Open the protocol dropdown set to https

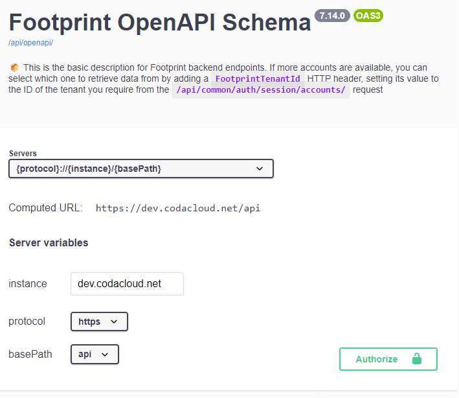pos(99,322)
